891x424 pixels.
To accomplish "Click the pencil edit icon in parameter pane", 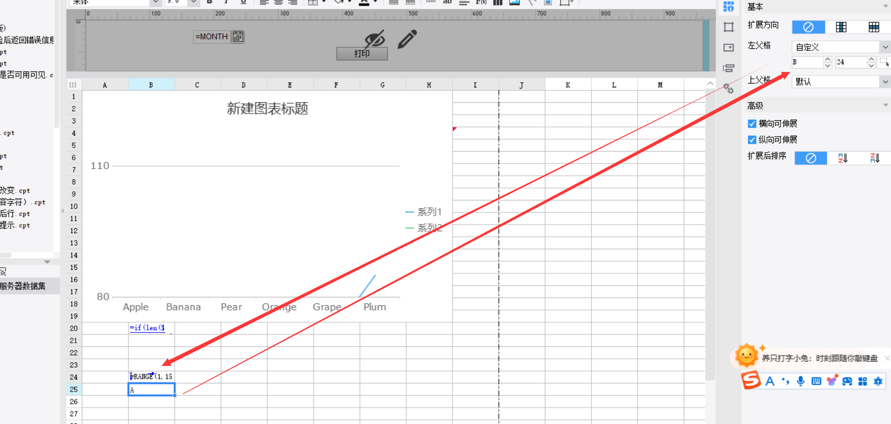I will click(x=407, y=39).
